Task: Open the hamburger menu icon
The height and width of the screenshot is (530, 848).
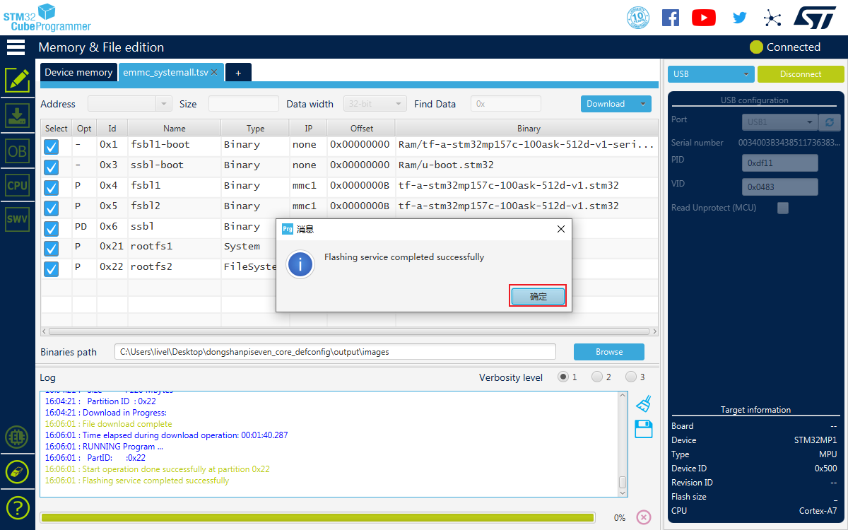Action: [x=16, y=47]
